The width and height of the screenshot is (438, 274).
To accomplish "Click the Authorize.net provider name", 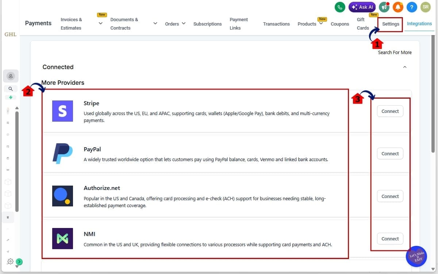I will point(102,188).
